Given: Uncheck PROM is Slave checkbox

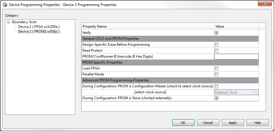Looking at the screenshot, I should coord(216,98).
